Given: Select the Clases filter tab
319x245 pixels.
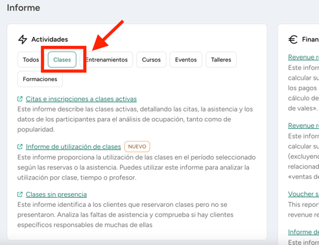Looking at the screenshot, I should 62,60.
